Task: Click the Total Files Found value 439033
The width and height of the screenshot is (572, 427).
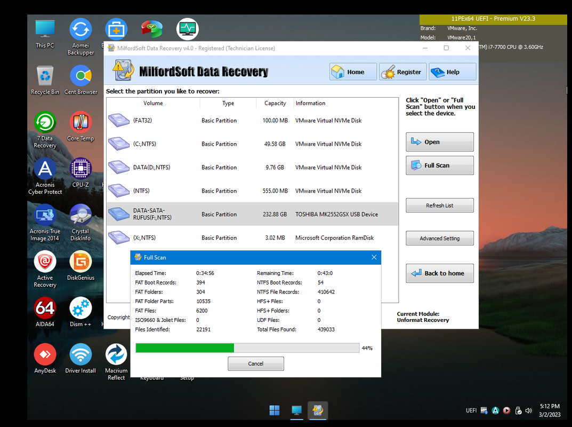Action: [x=326, y=329]
